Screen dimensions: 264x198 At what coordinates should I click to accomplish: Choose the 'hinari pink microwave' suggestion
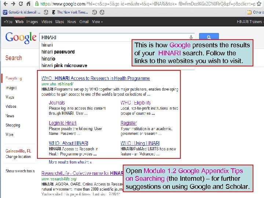(x=64, y=66)
